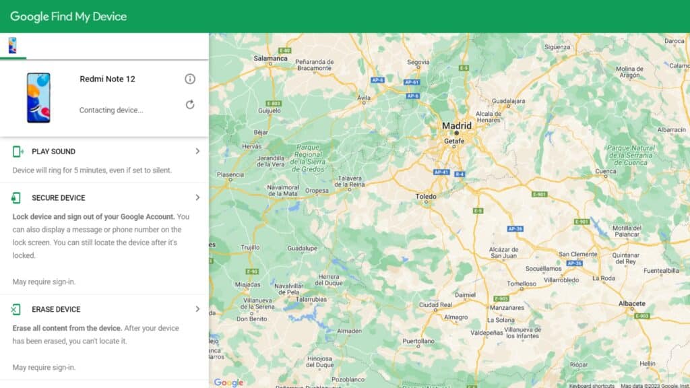Screen dimensions: 690x388
Task: Click the Contacting device status text
Action: 111,110
